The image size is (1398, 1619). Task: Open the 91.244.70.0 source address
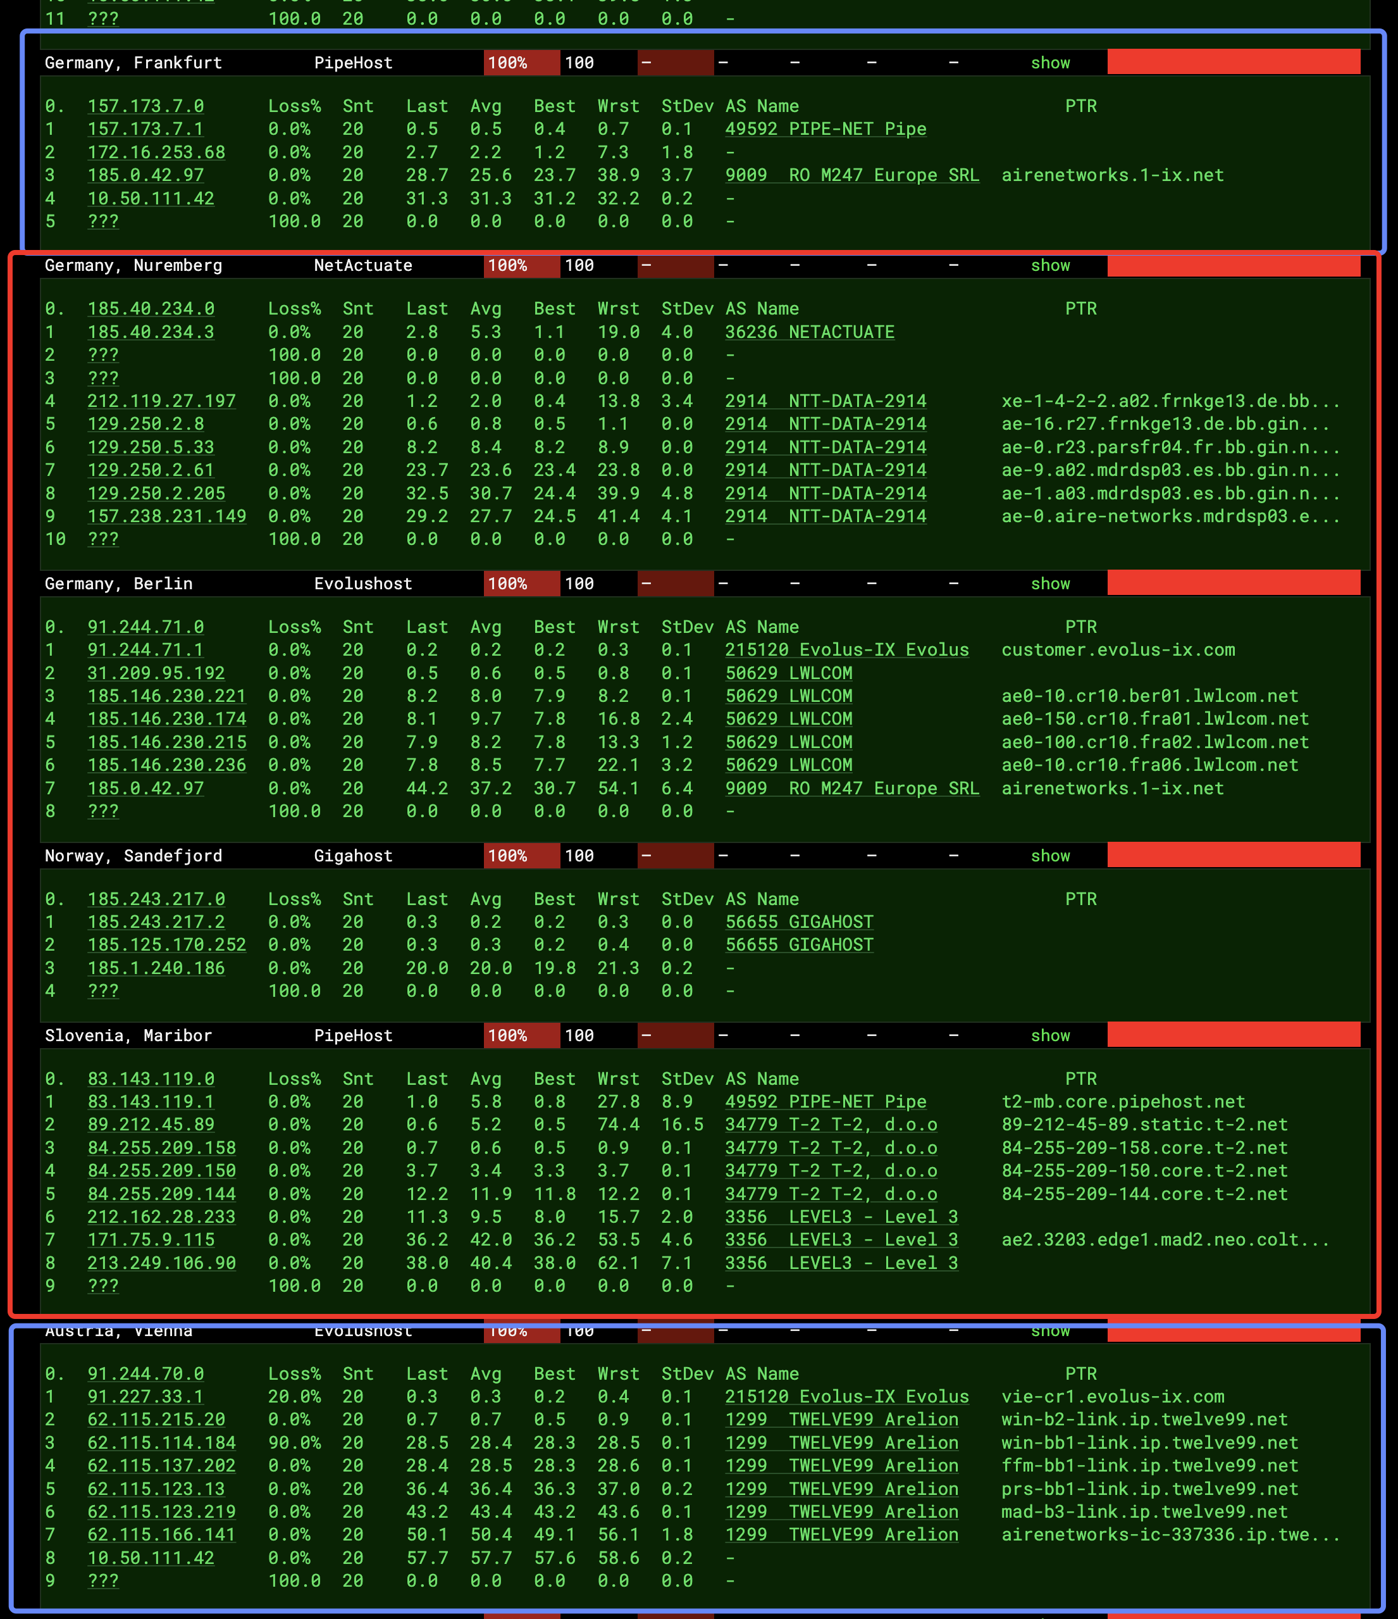coord(145,1373)
